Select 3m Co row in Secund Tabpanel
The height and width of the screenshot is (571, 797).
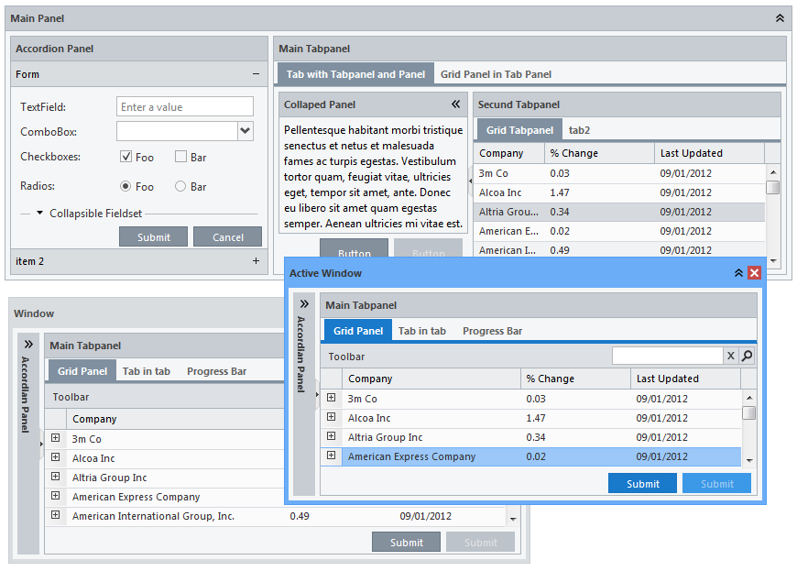[x=619, y=173]
